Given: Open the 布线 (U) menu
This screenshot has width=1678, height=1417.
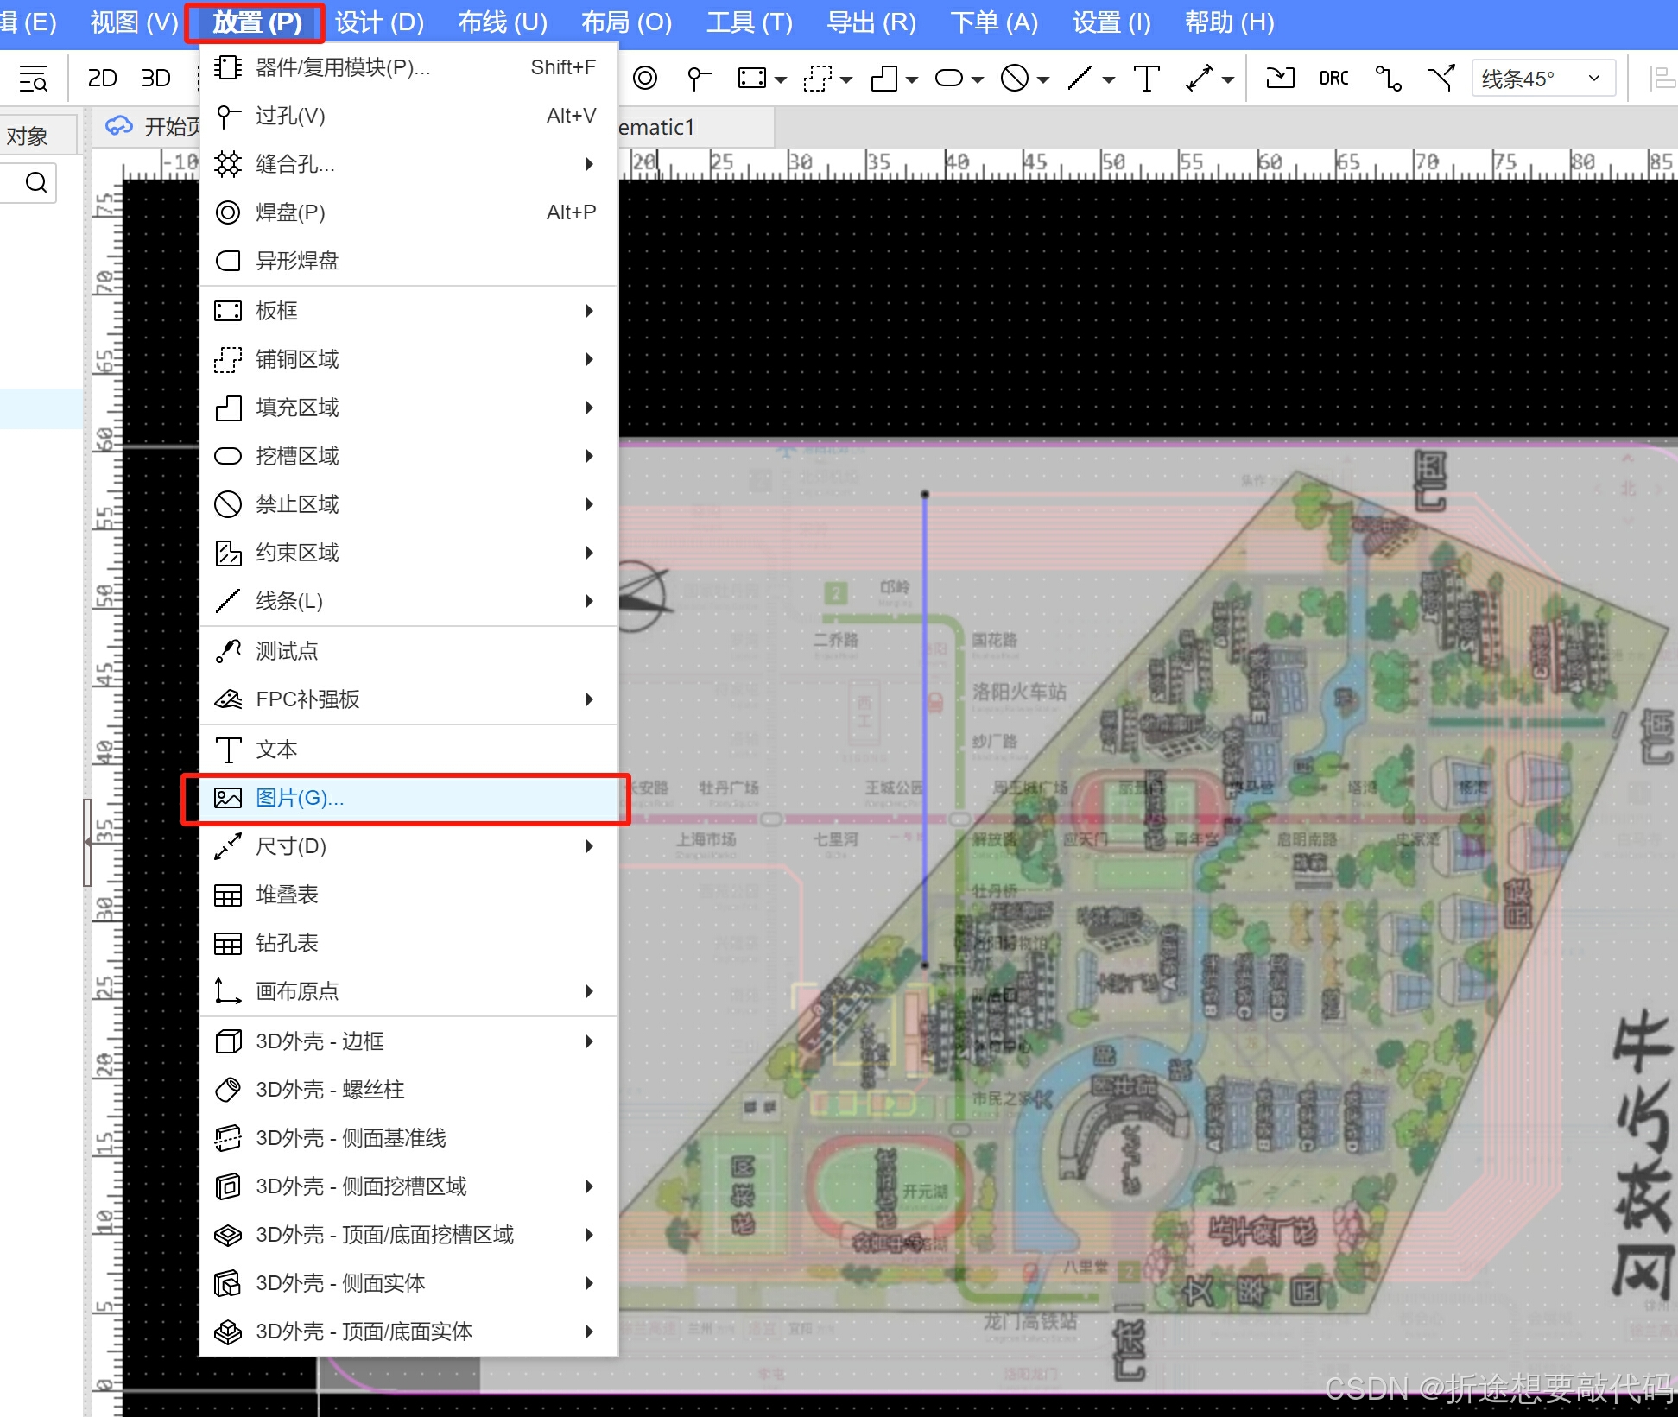Looking at the screenshot, I should pos(502,22).
